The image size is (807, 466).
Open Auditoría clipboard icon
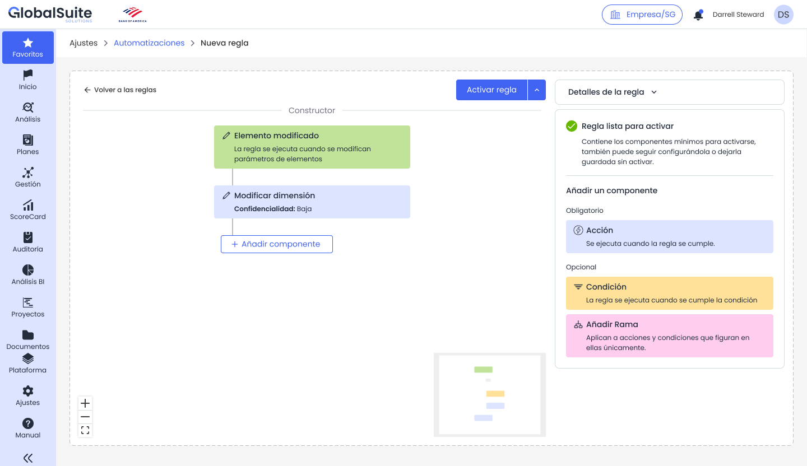[x=28, y=237]
